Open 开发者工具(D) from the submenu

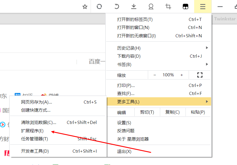click(x=35, y=151)
